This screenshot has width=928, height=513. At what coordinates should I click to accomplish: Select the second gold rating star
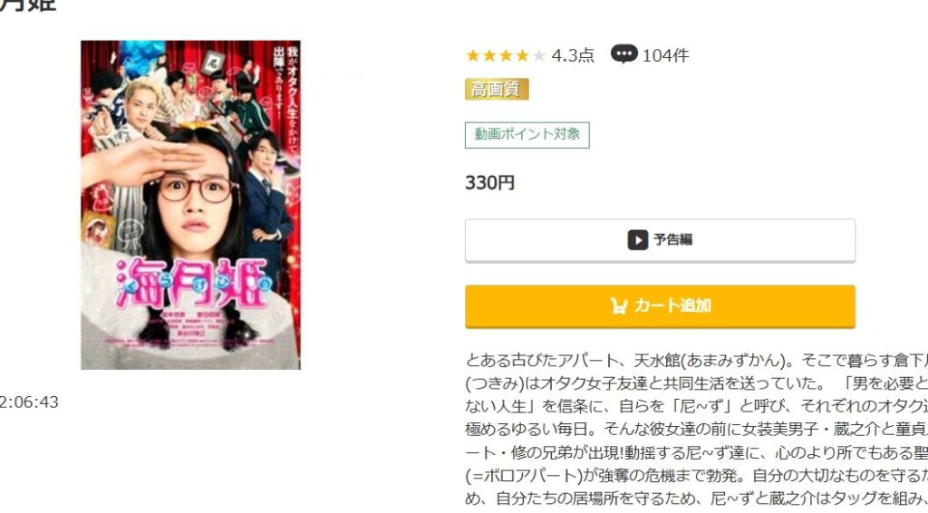489,55
